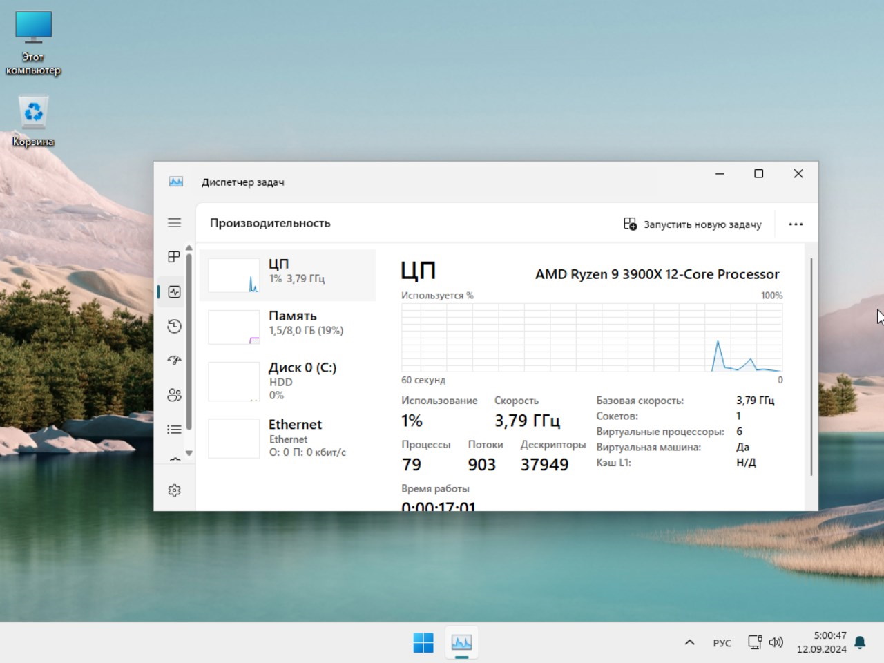
Task: Click the 60 секунд graph label
Action: pyautogui.click(x=423, y=380)
